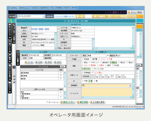Click the 転送 button in コール状況
Screen dimensions: 151x121
point(58,62)
